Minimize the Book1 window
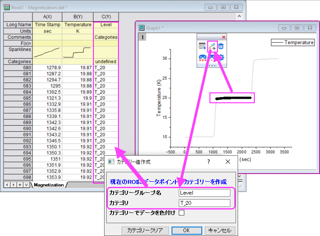This screenshot has height=236, width=320. pyautogui.click(x=210, y=7)
